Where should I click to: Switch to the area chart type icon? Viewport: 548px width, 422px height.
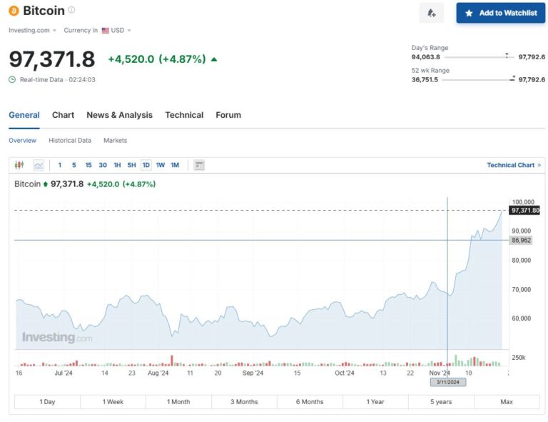[x=39, y=165]
